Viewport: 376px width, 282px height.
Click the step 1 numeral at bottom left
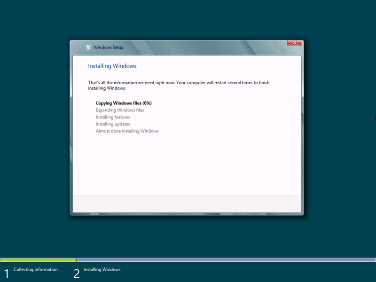6,272
